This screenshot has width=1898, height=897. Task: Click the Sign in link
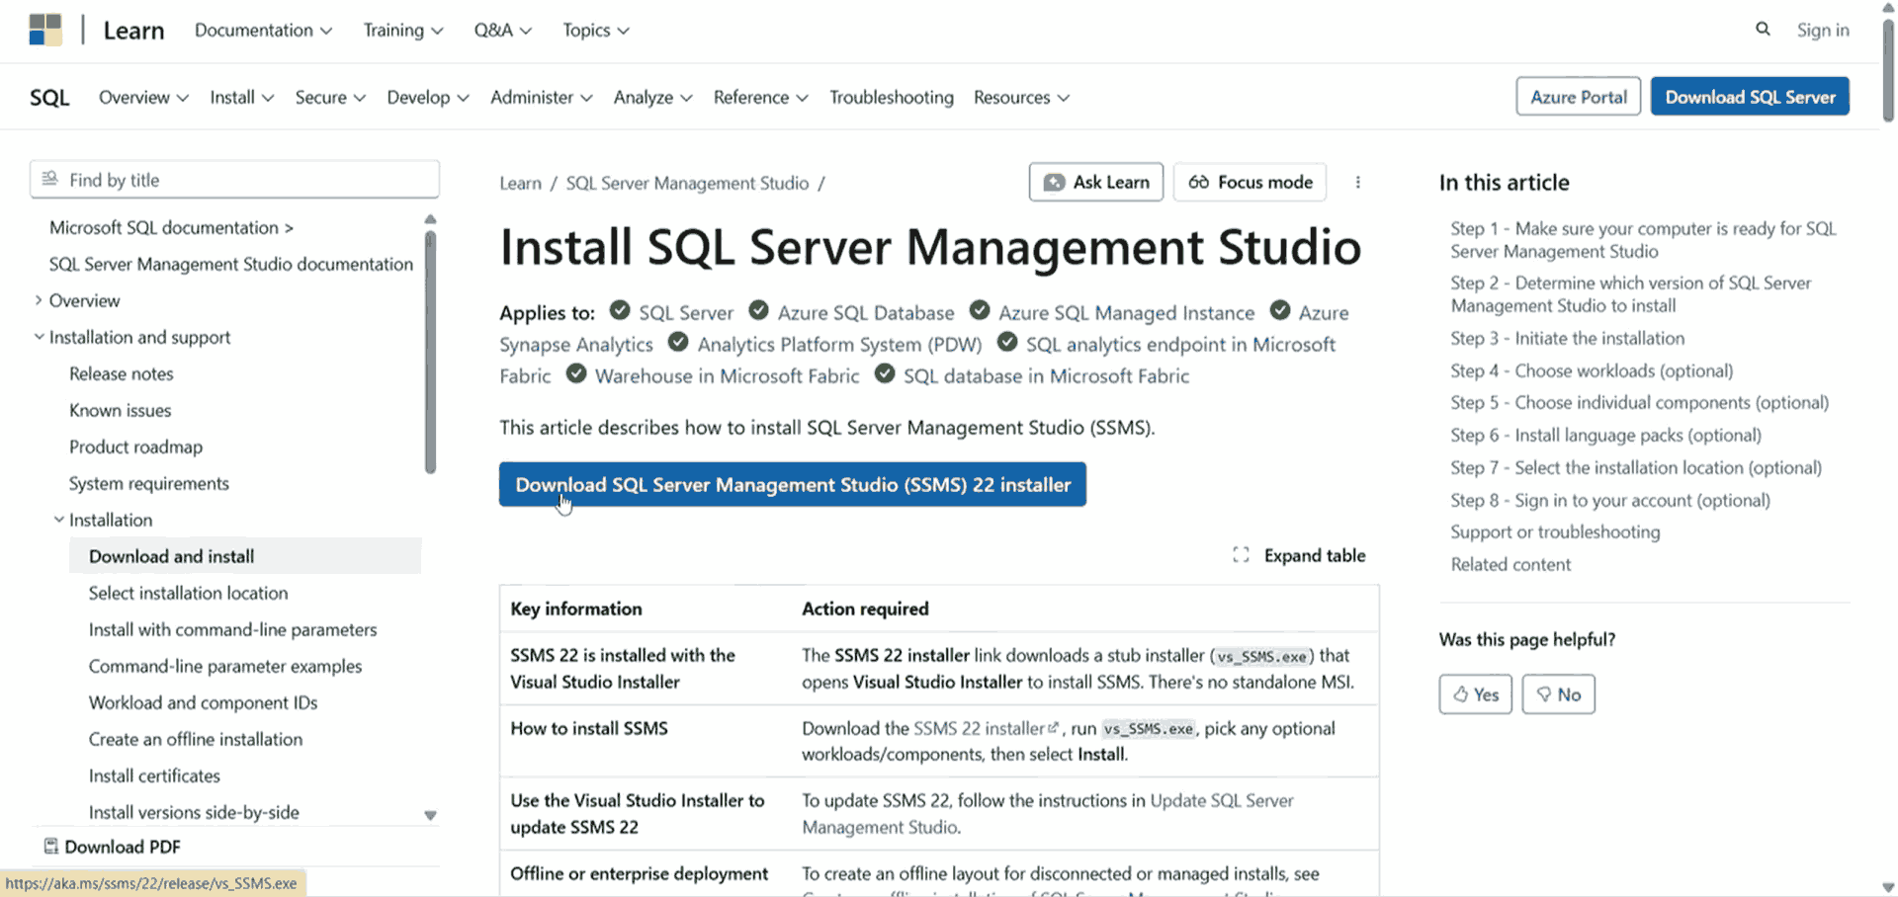(x=1822, y=30)
